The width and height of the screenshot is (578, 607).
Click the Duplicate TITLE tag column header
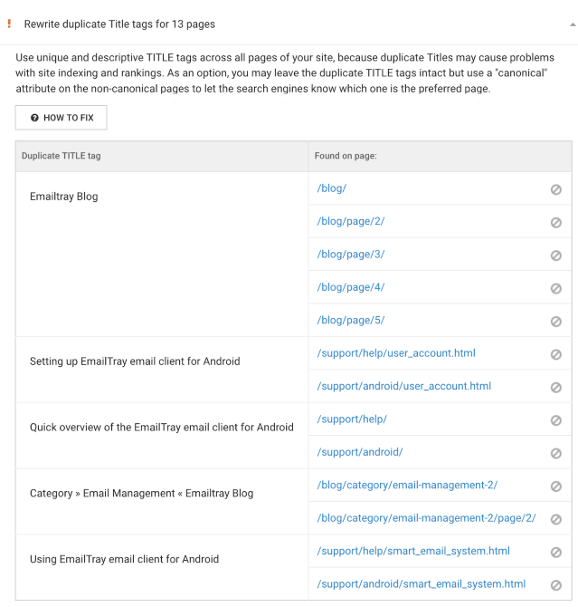tap(62, 156)
